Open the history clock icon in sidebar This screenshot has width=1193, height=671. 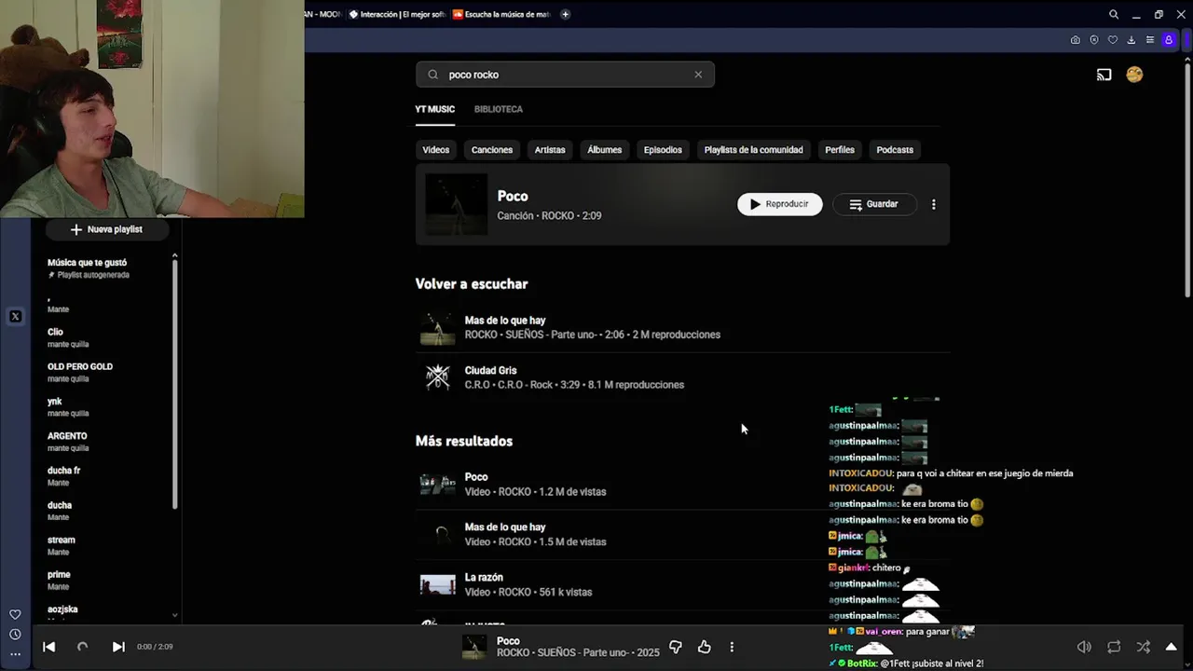(x=15, y=635)
